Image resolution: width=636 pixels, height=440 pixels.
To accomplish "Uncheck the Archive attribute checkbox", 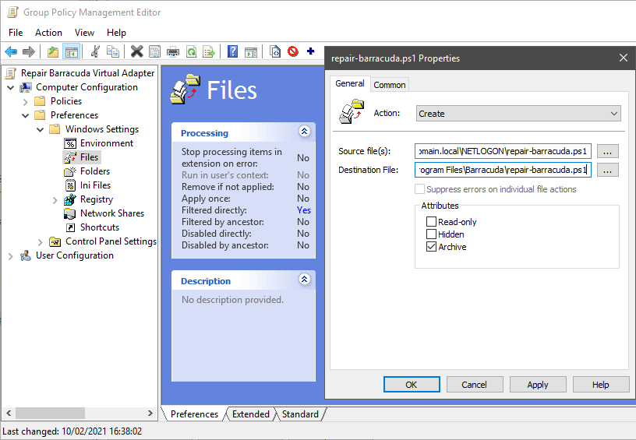I will pyautogui.click(x=431, y=247).
